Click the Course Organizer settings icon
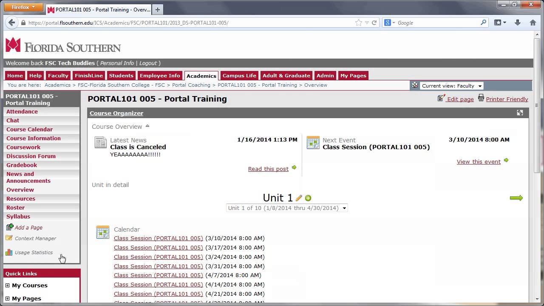Image resolution: width=544 pixels, height=306 pixels. (520, 113)
